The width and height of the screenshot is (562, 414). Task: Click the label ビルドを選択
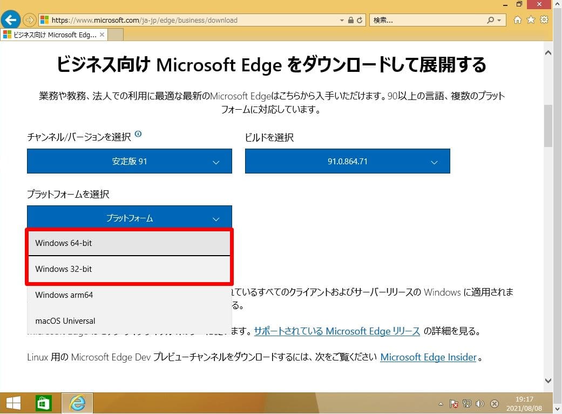click(269, 137)
